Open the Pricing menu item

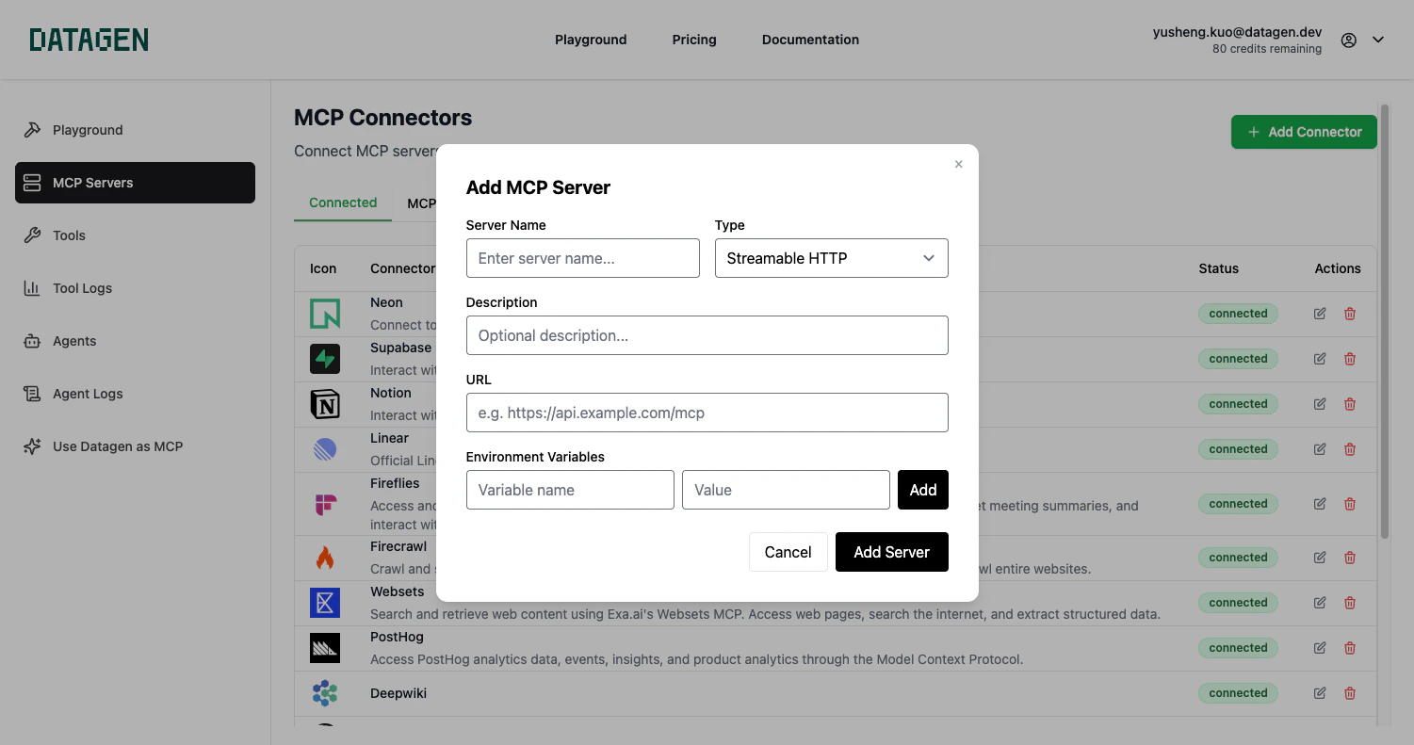[694, 39]
